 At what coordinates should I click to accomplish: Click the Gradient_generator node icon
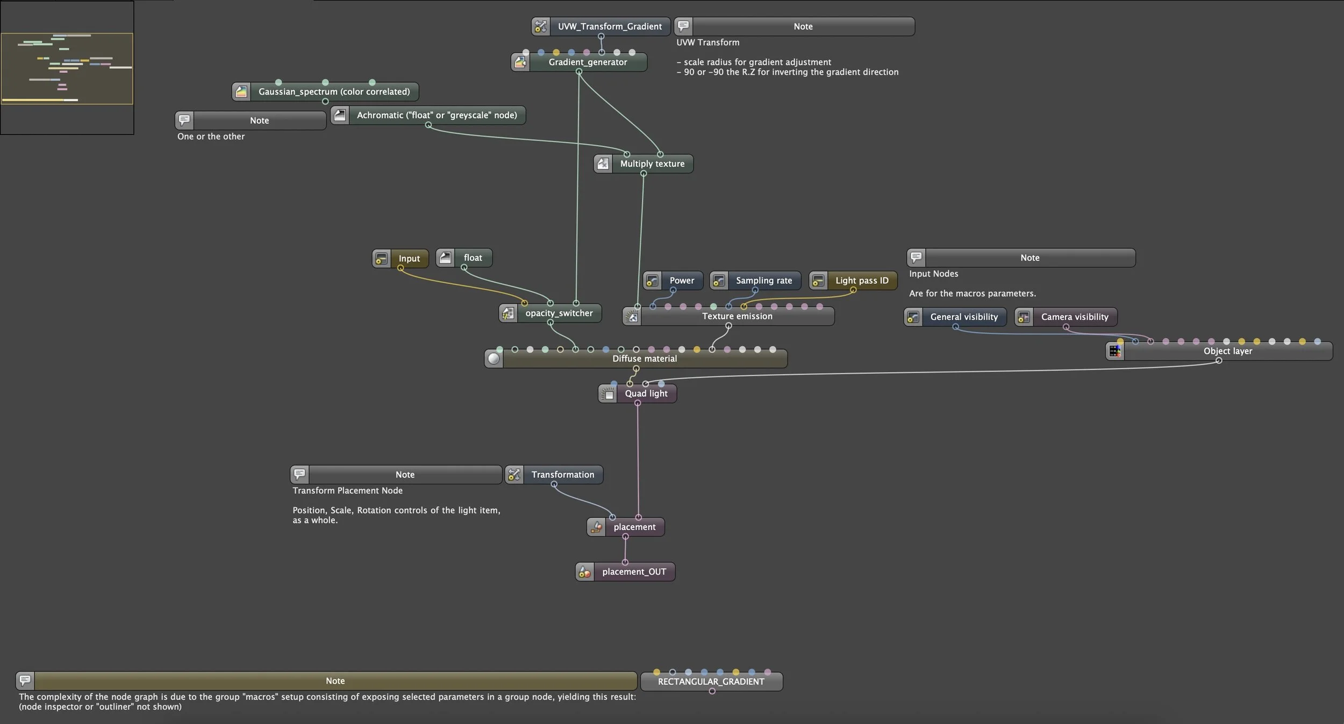click(x=520, y=62)
